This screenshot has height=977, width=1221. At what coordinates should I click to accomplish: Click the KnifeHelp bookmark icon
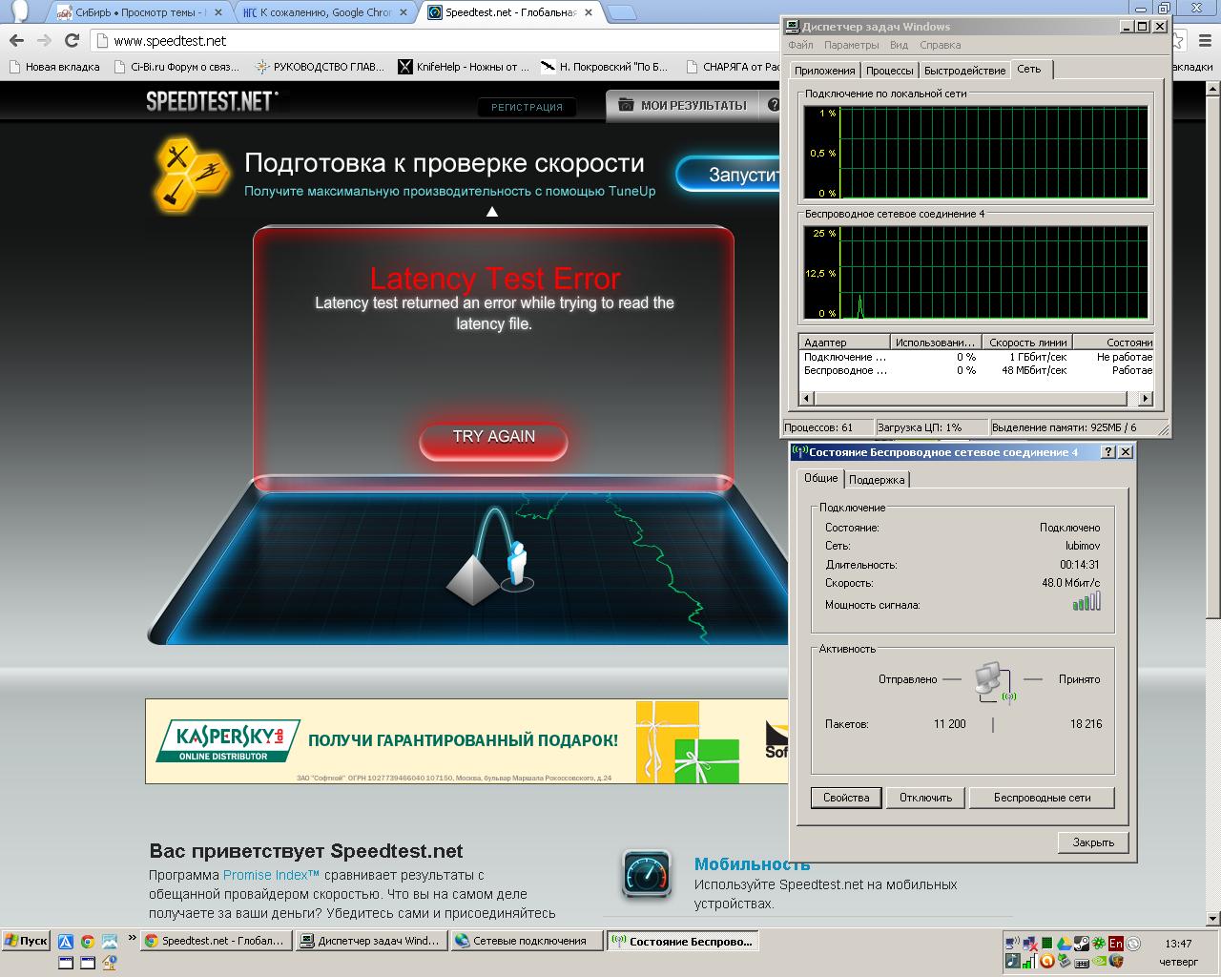[405, 67]
